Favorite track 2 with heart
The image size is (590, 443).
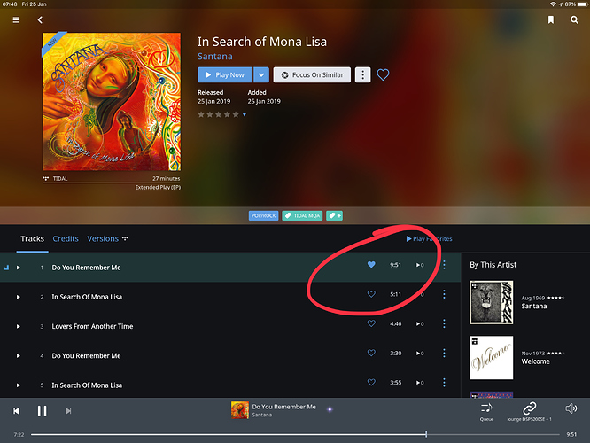point(371,294)
